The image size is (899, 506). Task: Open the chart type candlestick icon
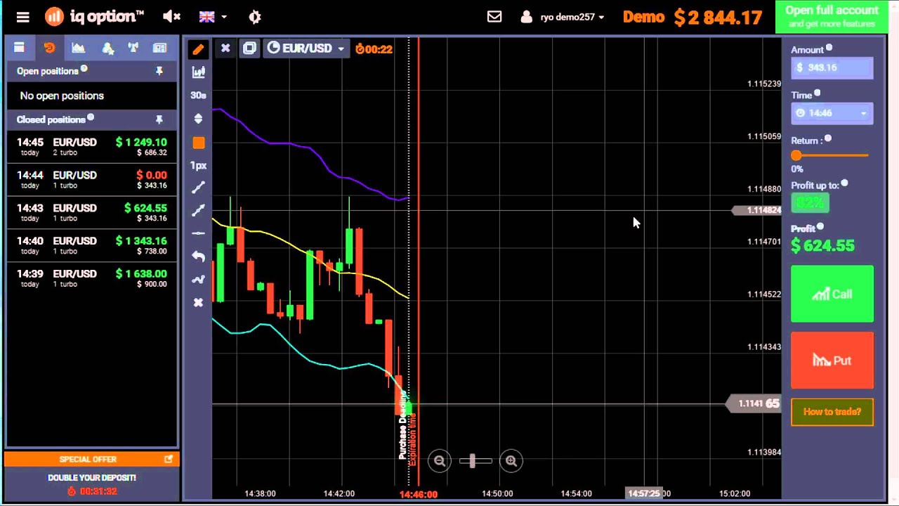(198, 72)
